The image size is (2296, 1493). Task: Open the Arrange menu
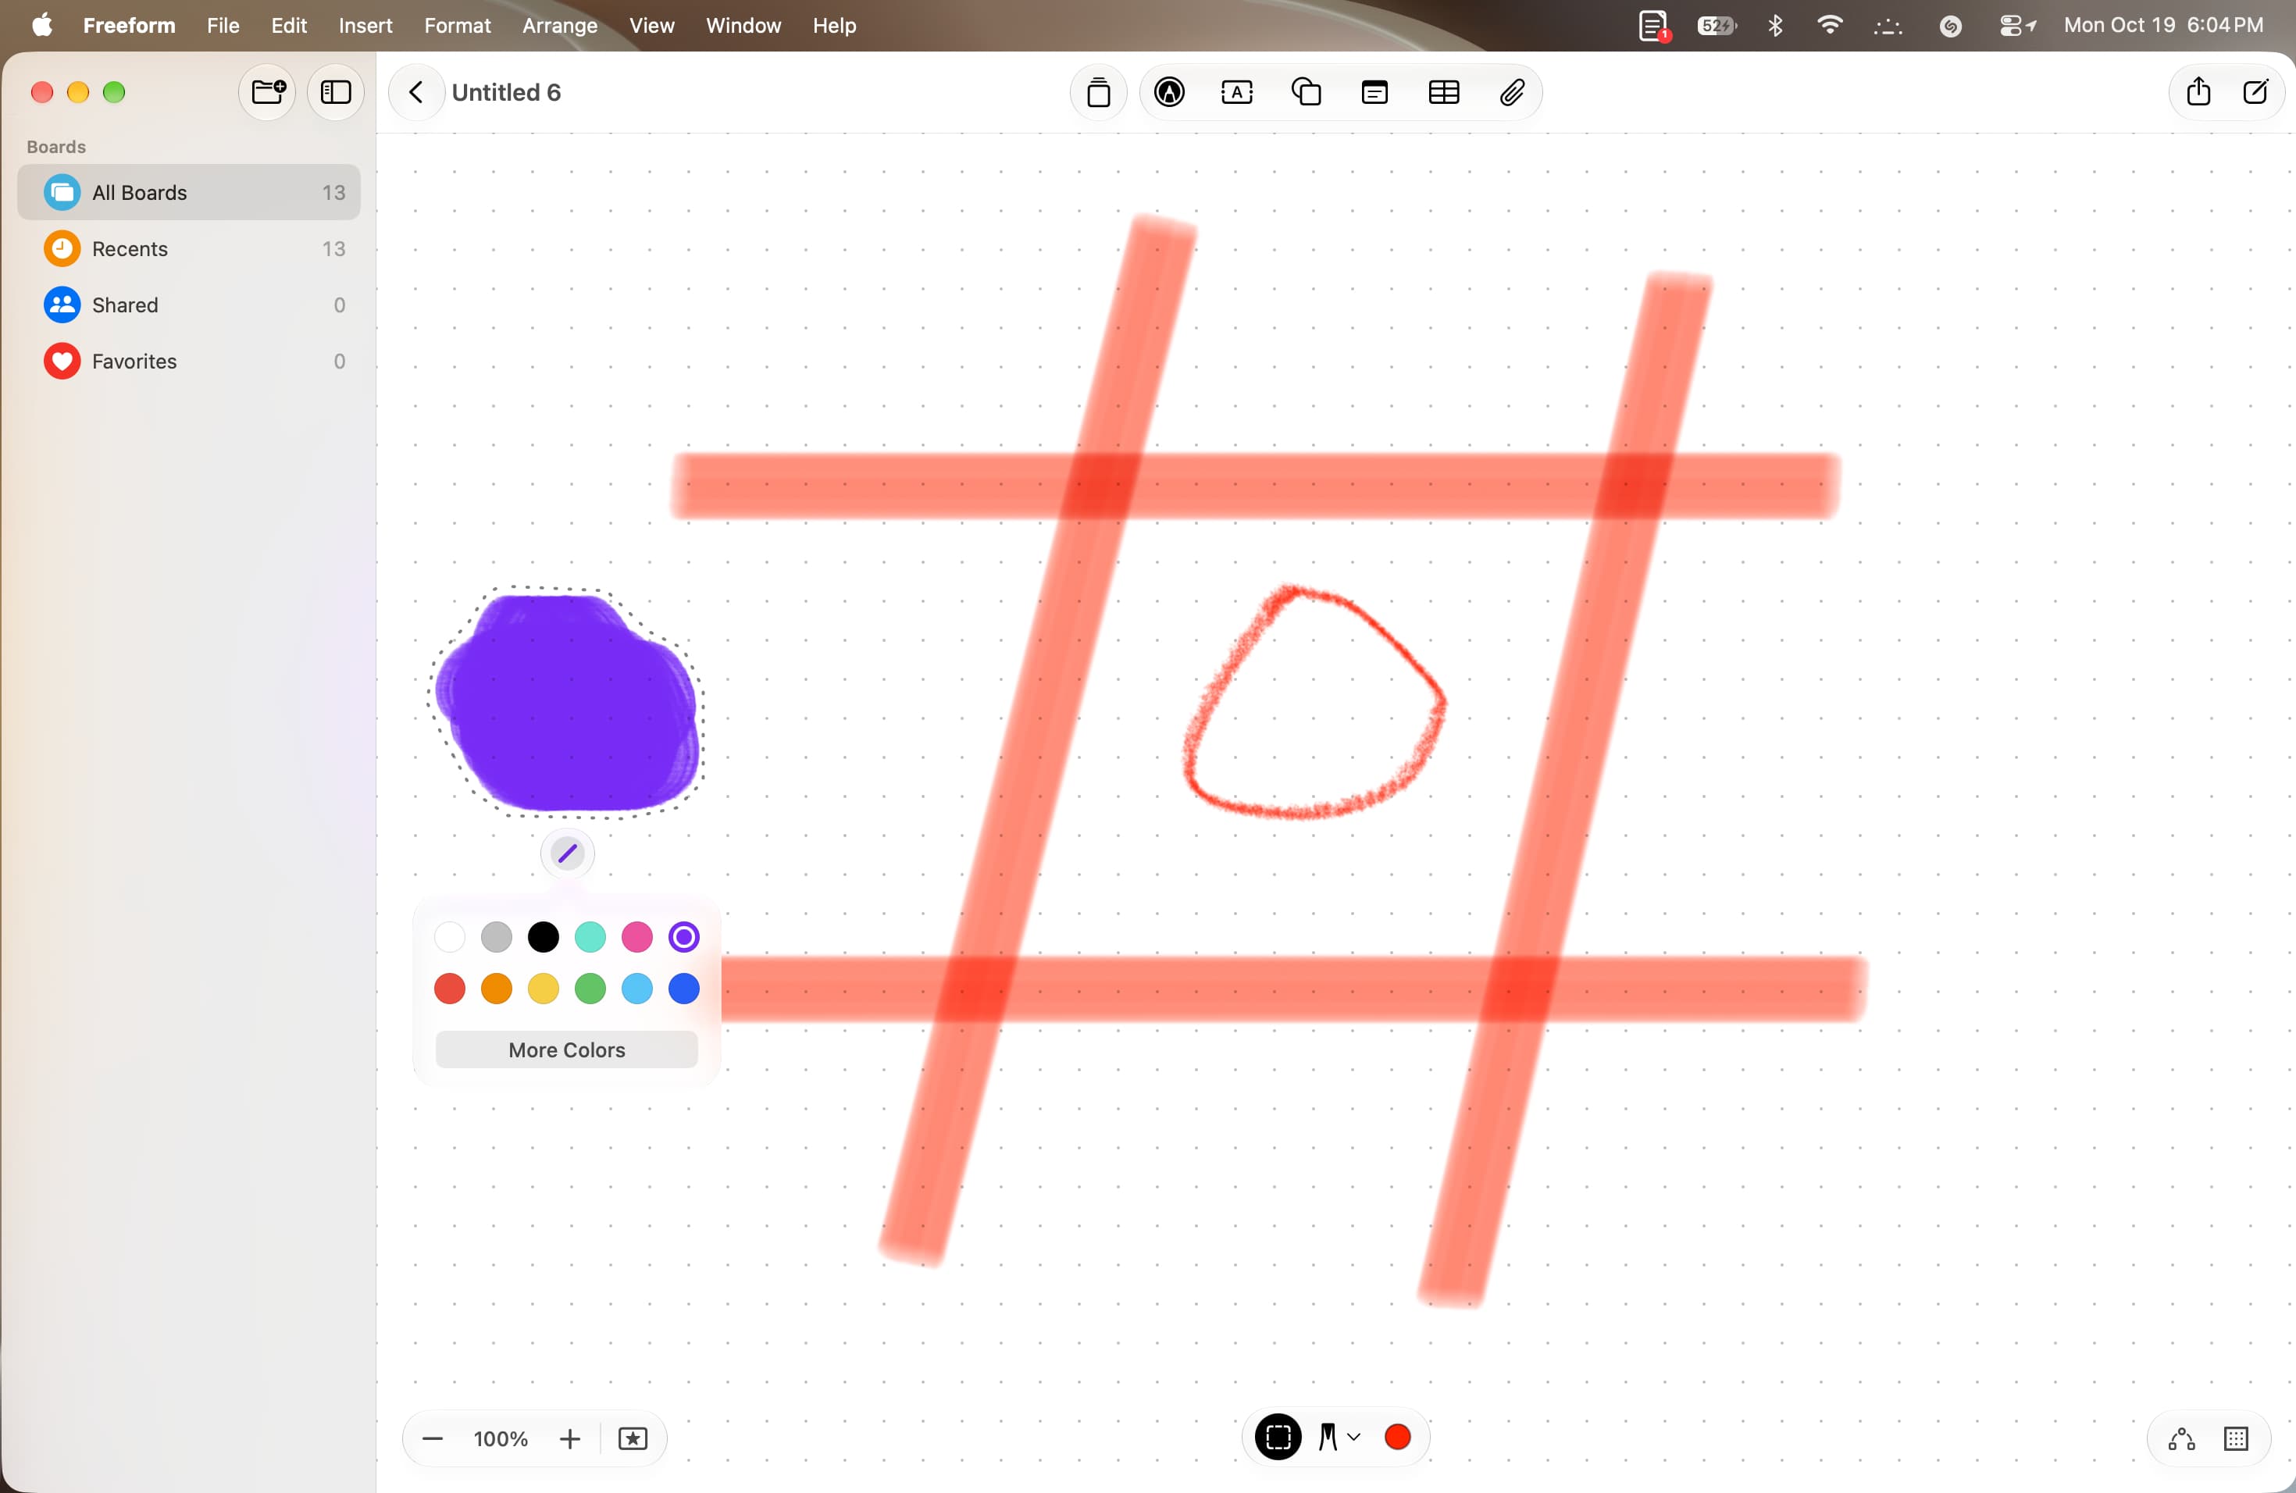coord(559,25)
